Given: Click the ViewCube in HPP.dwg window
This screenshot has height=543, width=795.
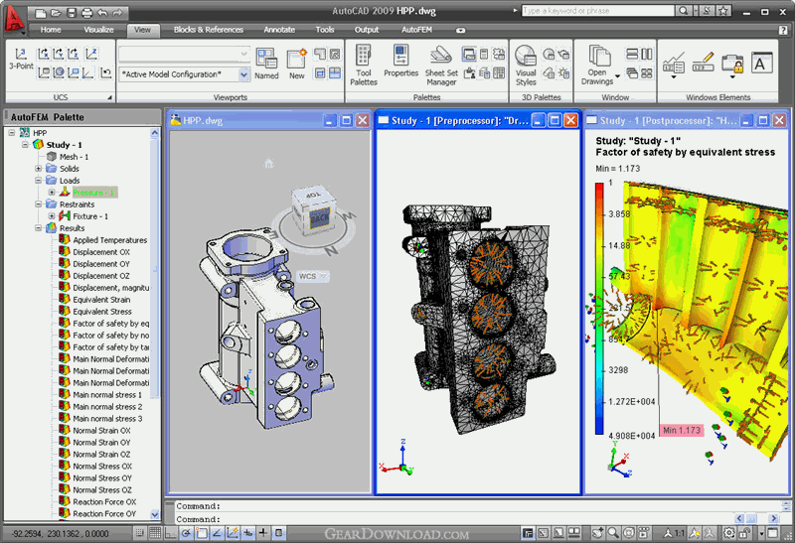Looking at the screenshot, I should click(x=314, y=210).
